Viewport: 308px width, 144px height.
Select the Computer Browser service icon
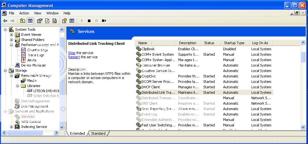[139, 65]
